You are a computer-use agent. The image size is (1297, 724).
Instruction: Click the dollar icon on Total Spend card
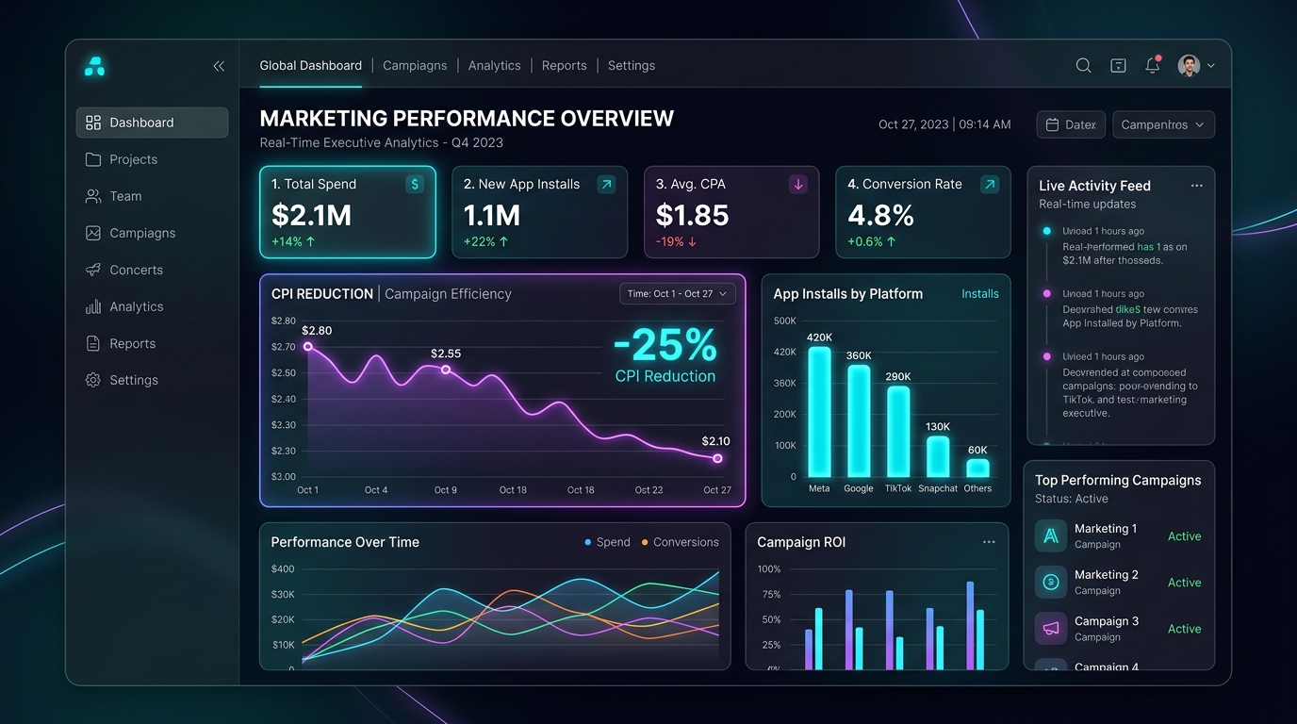pyautogui.click(x=415, y=184)
